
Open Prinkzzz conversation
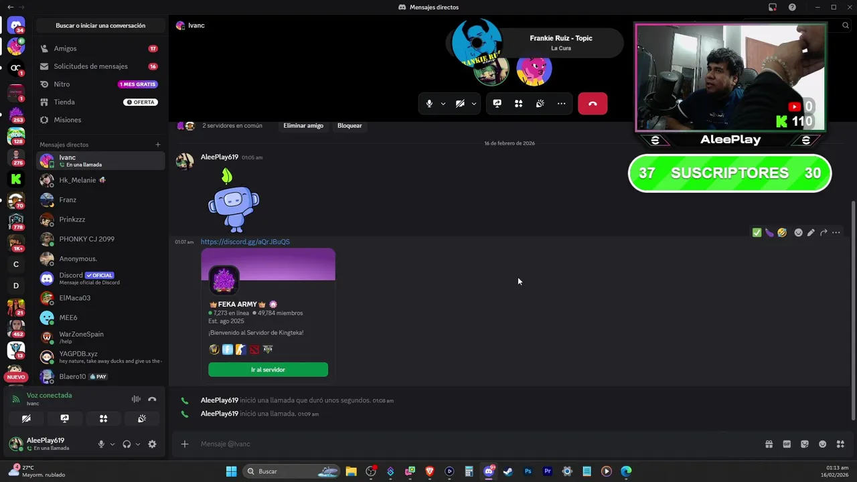coord(100,219)
